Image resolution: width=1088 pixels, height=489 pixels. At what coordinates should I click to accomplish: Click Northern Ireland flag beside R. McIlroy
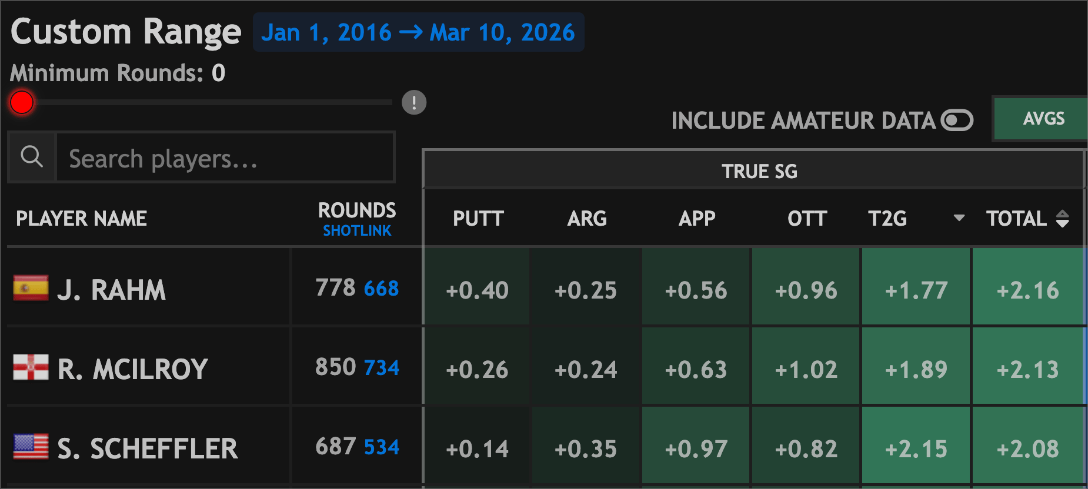click(x=31, y=367)
